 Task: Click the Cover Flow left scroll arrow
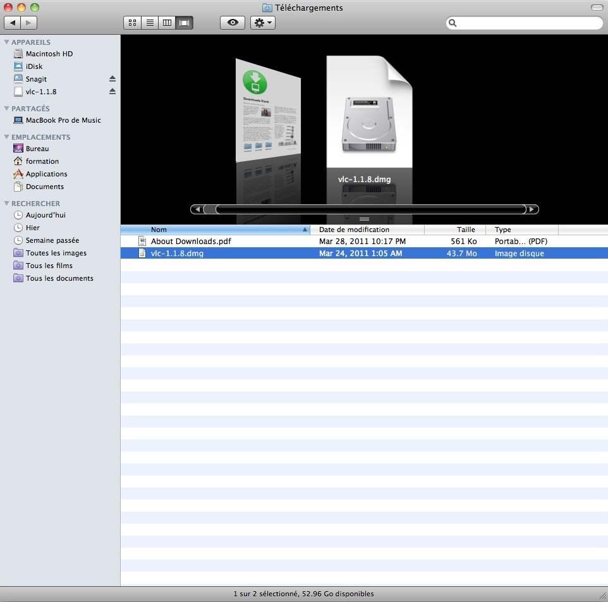197,209
